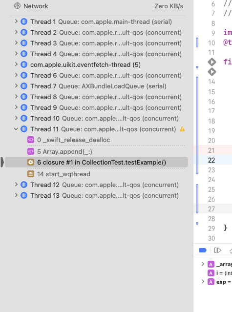
Task: Expand the com.apple.uikit.eventfetch-thread row
Action: tap(16, 64)
